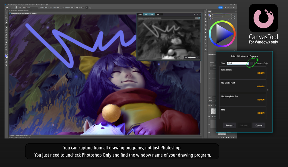Expand the Opacity value dropdown

(48, 7)
